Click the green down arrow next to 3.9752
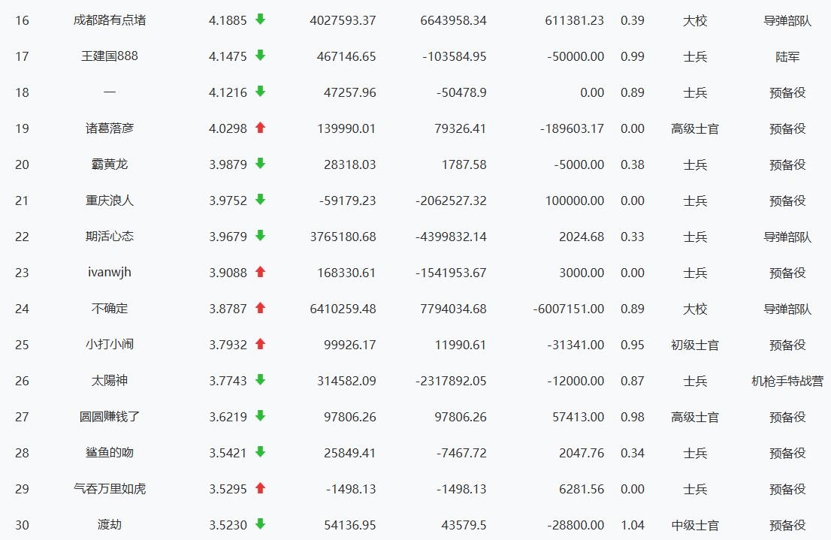The image size is (831, 540). [261, 200]
